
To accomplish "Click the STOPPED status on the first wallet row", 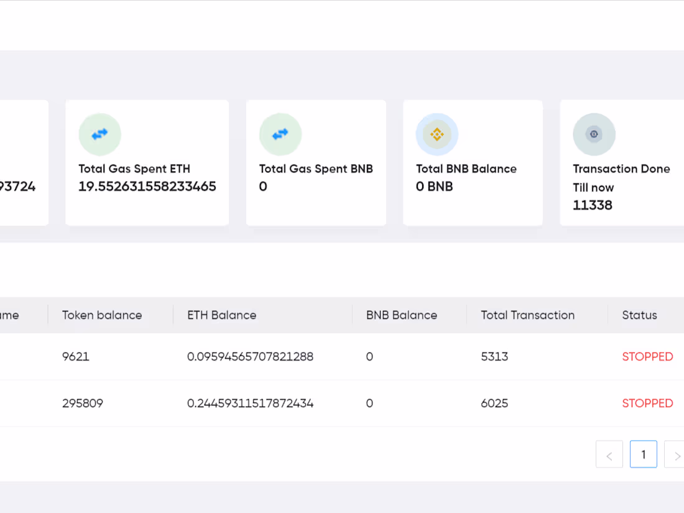I will click(648, 356).
